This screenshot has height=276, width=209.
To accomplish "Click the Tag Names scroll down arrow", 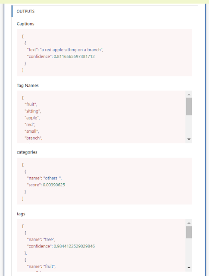I will [x=189, y=139].
